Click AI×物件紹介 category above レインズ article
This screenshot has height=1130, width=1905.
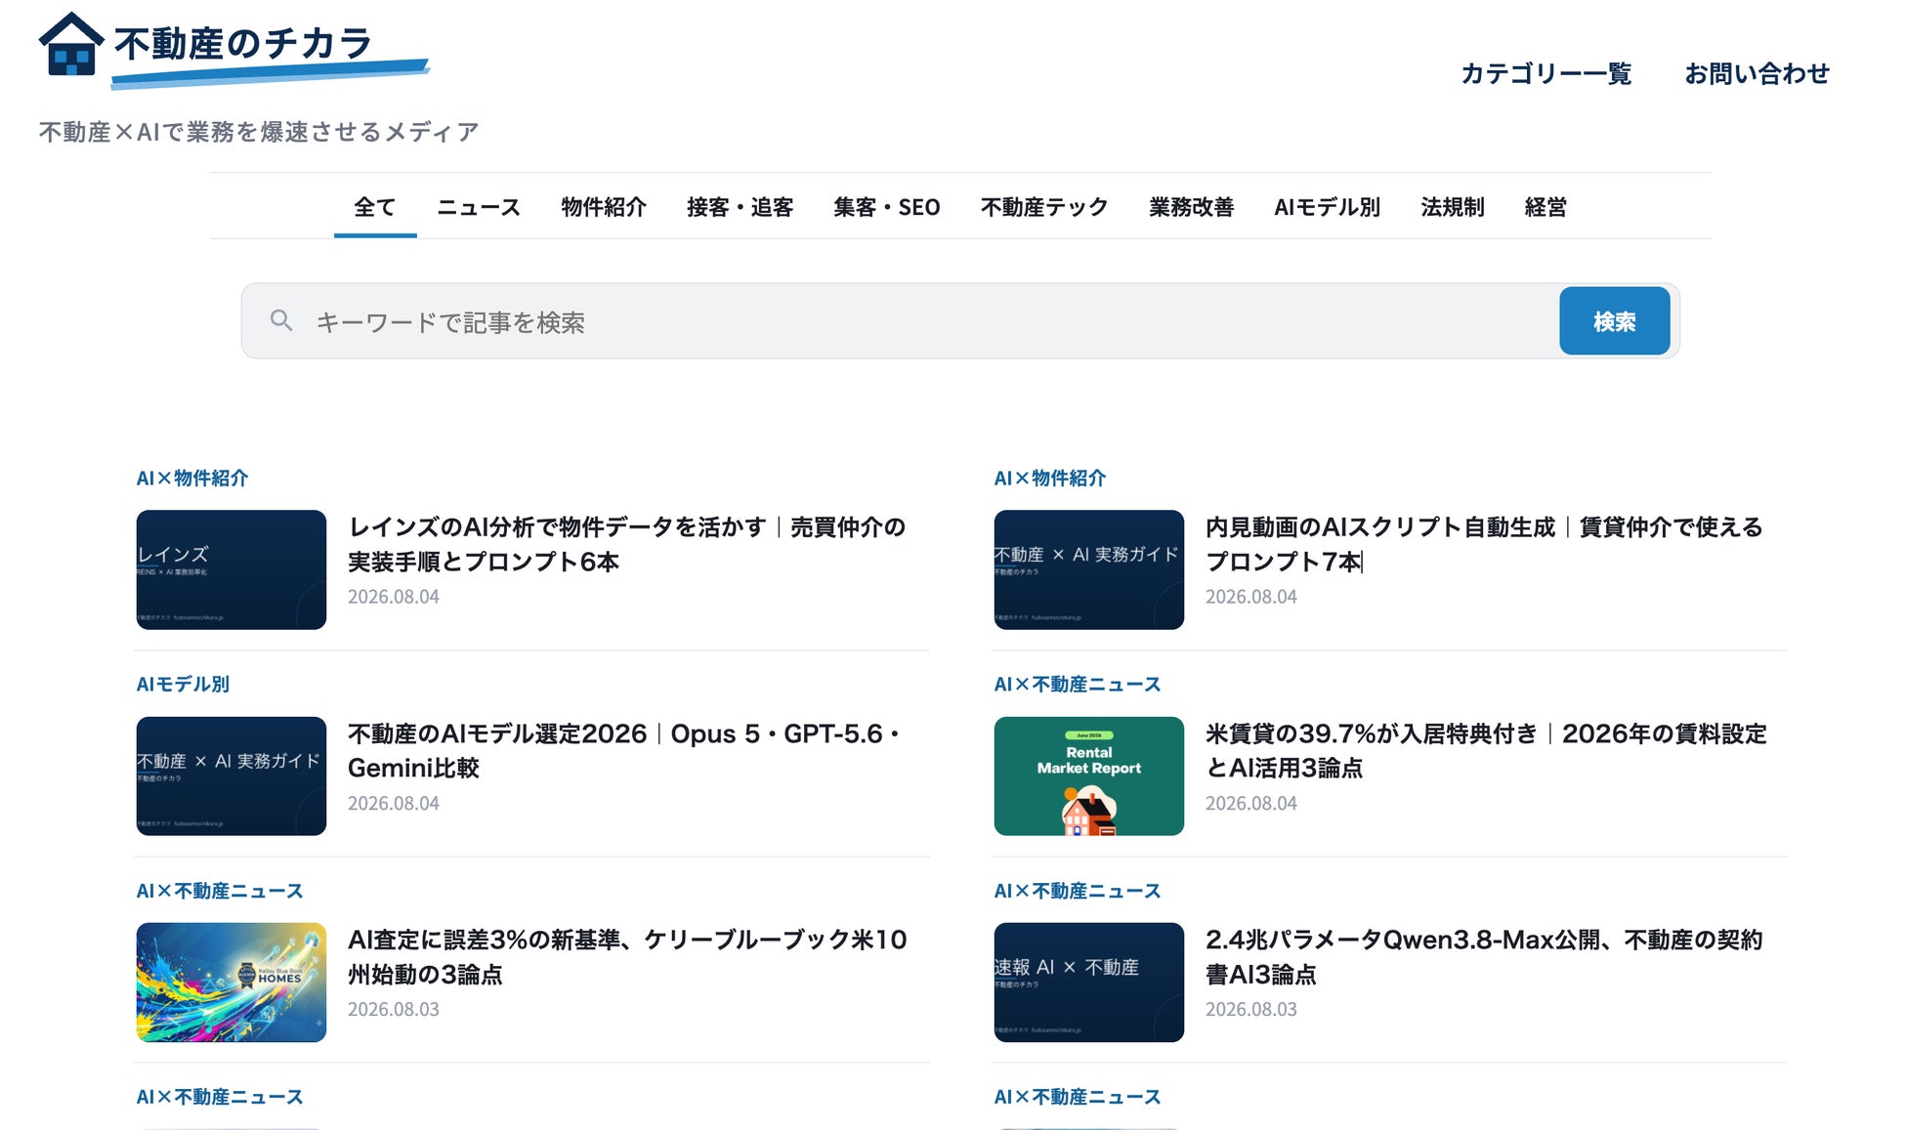[x=192, y=479]
